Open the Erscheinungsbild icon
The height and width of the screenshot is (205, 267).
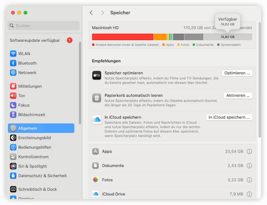[x=13, y=138]
